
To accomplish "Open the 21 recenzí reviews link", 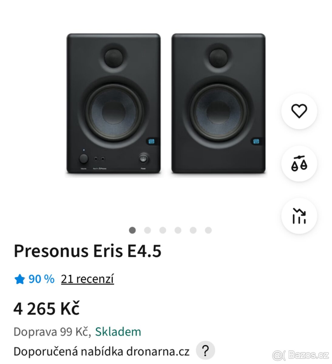I will point(87,279).
